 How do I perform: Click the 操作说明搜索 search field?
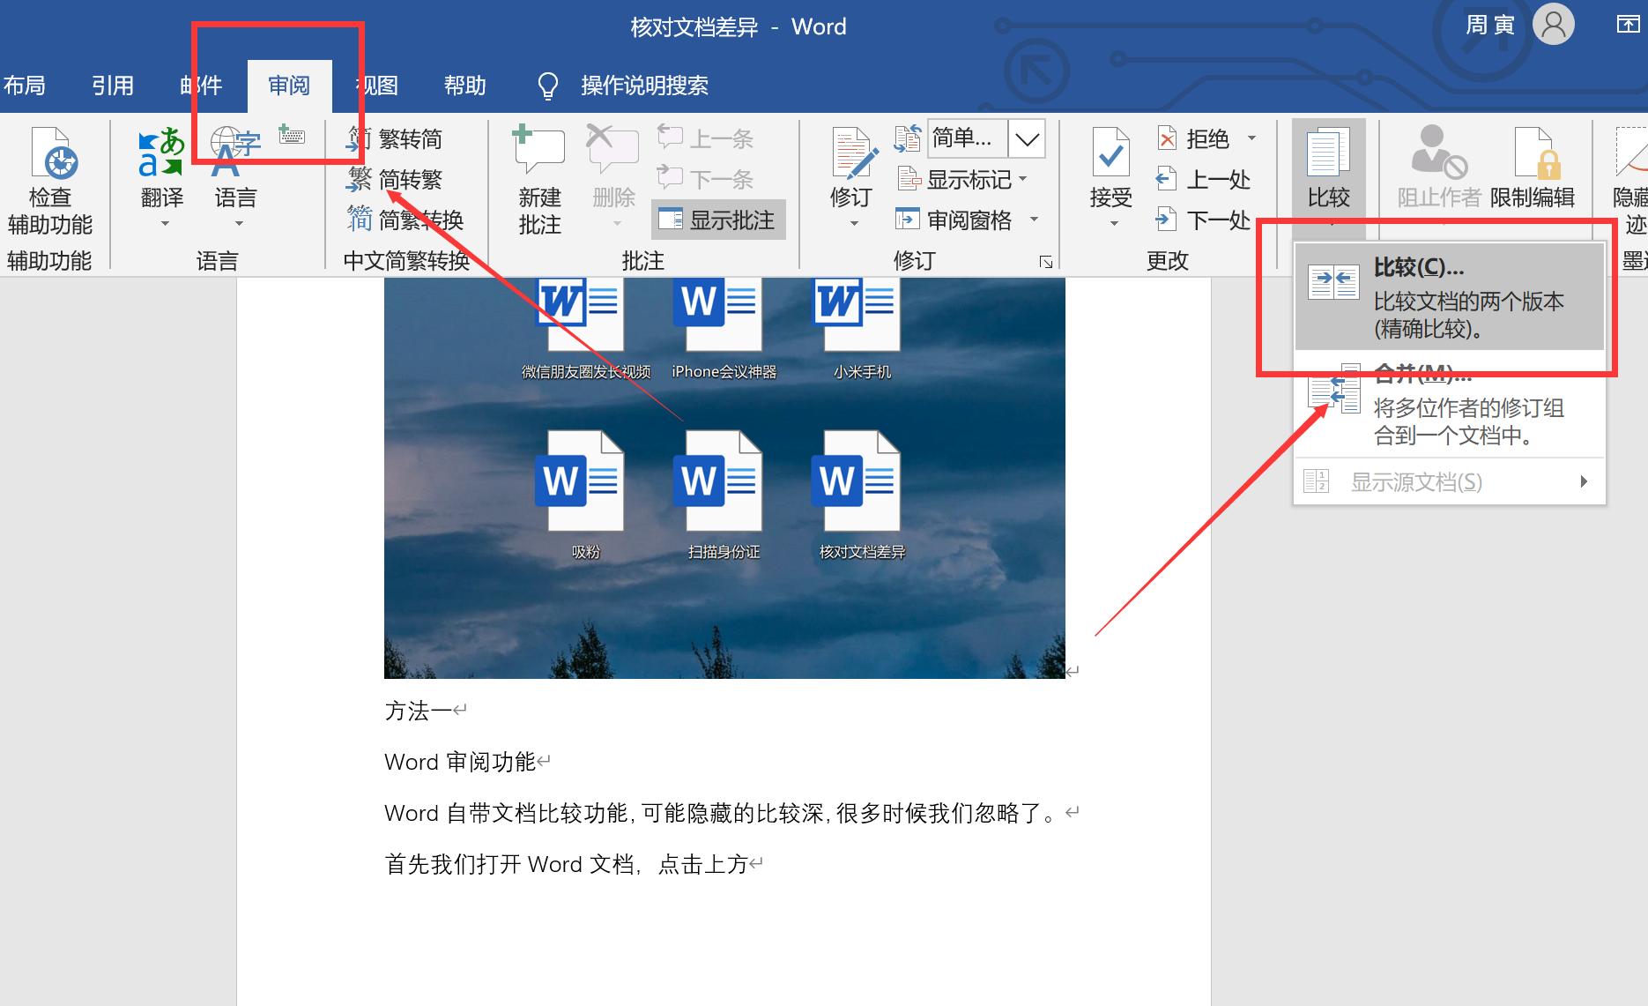(x=644, y=85)
